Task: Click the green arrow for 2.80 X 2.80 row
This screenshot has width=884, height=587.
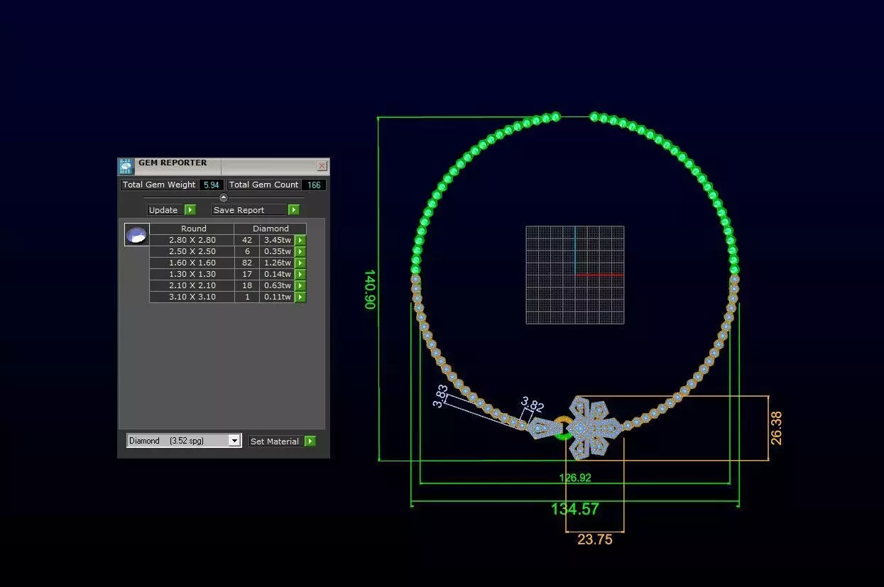Action: pyautogui.click(x=300, y=241)
